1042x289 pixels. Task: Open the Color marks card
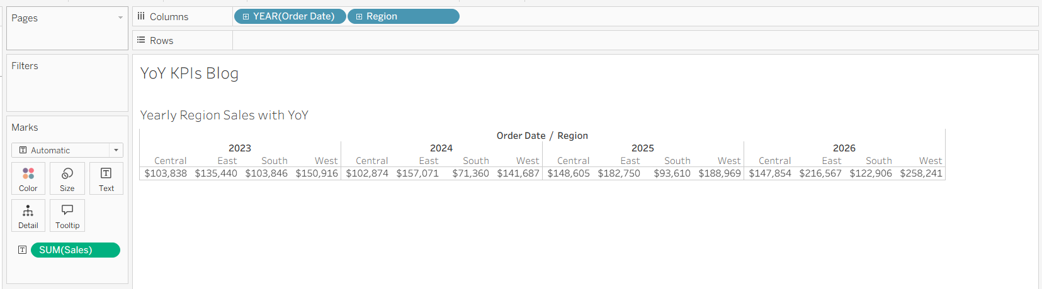28,178
